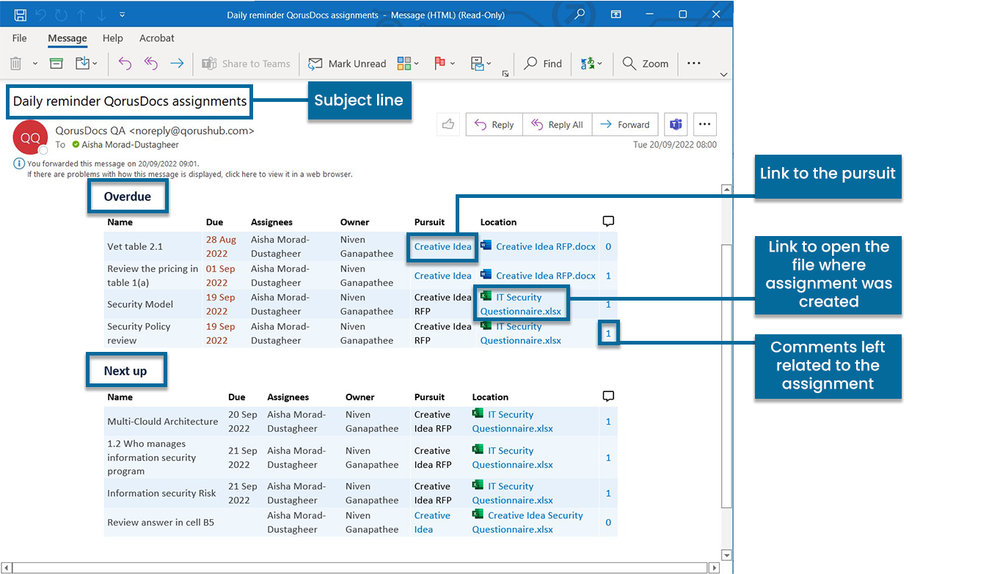Image resolution: width=989 pixels, height=574 pixels.
Task: Click the ribbon Forward arrow icon
Action: pyautogui.click(x=177, y=64)
